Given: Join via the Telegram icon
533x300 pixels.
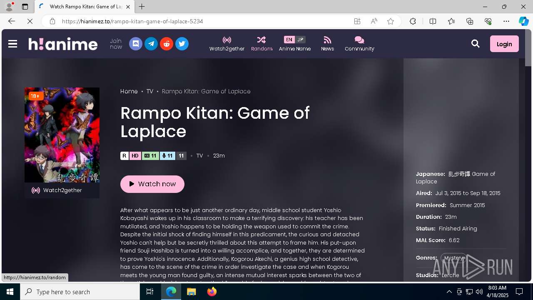Looking at the screenshot, I should [151, 44].
